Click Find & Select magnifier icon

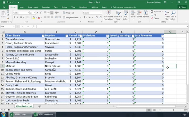[174, 13]
